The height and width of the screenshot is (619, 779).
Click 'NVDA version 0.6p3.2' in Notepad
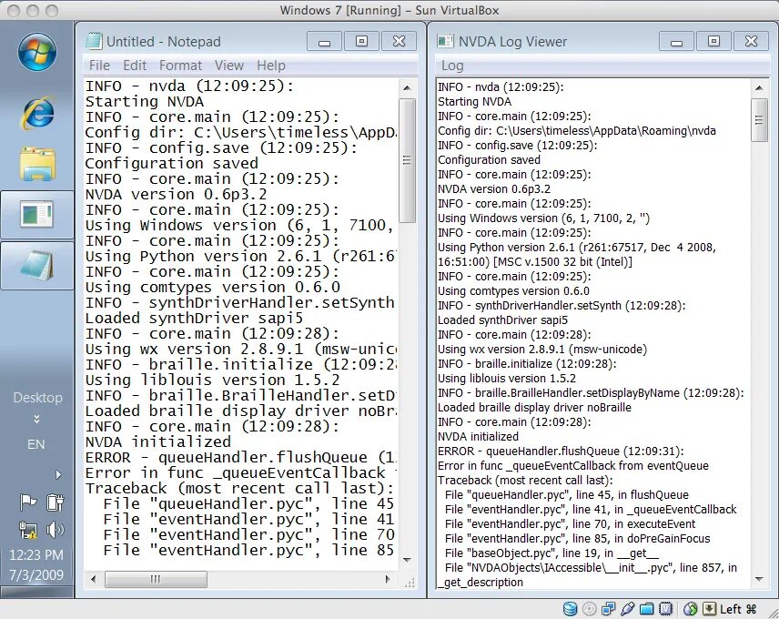click(177, 194)
